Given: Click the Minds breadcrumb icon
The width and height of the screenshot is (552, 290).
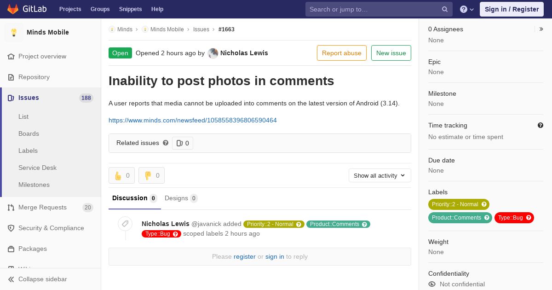Looking at the screenshot, I should [112, 29].
